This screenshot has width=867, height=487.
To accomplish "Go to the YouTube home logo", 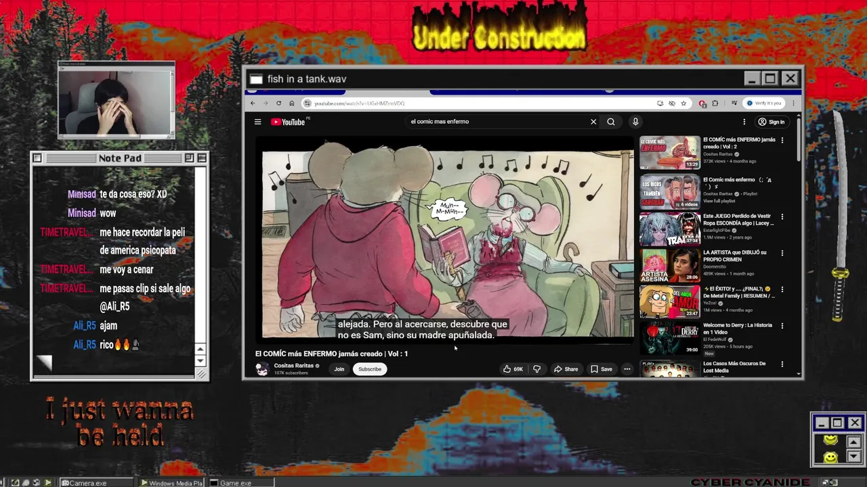I will coord(288,122).
